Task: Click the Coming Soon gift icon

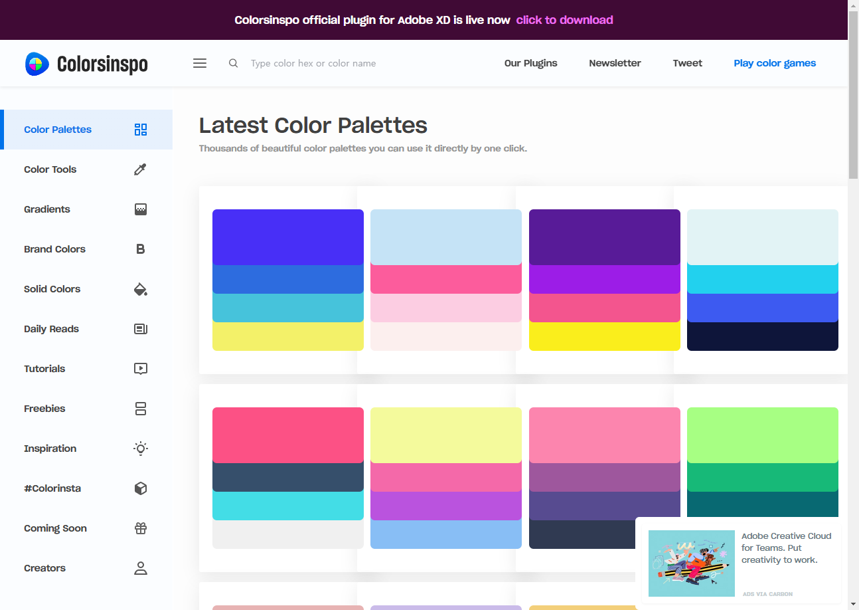Action: [140, 528]
